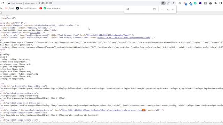223x125 pixels.
Task: Click the id='wp-block-template-part-inline-css' line
Action: (24, 112)
